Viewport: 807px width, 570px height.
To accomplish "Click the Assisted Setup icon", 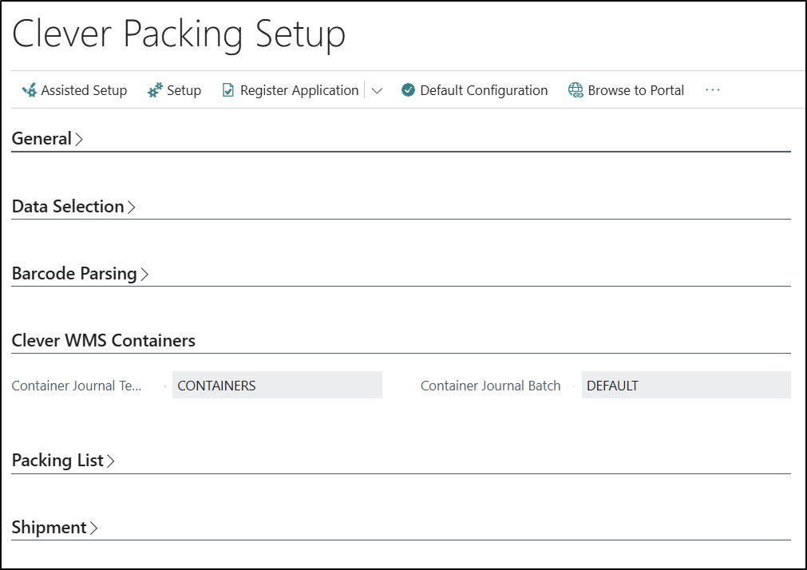I will pos(30,90).
